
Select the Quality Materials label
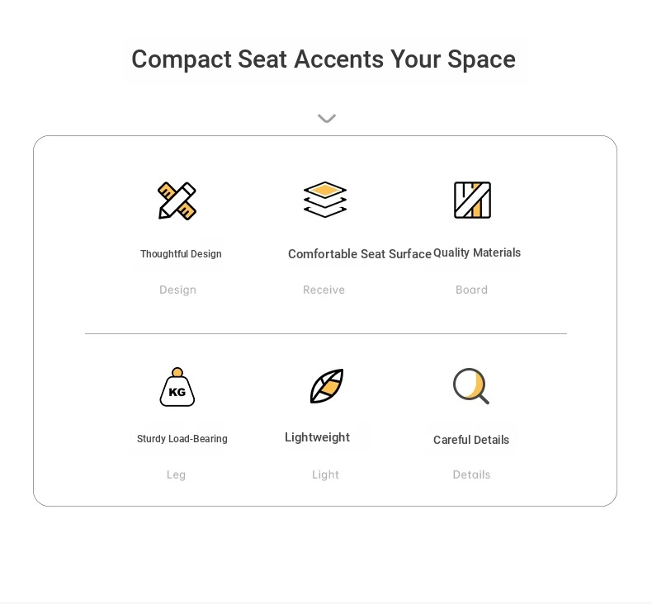pos(477,252)
